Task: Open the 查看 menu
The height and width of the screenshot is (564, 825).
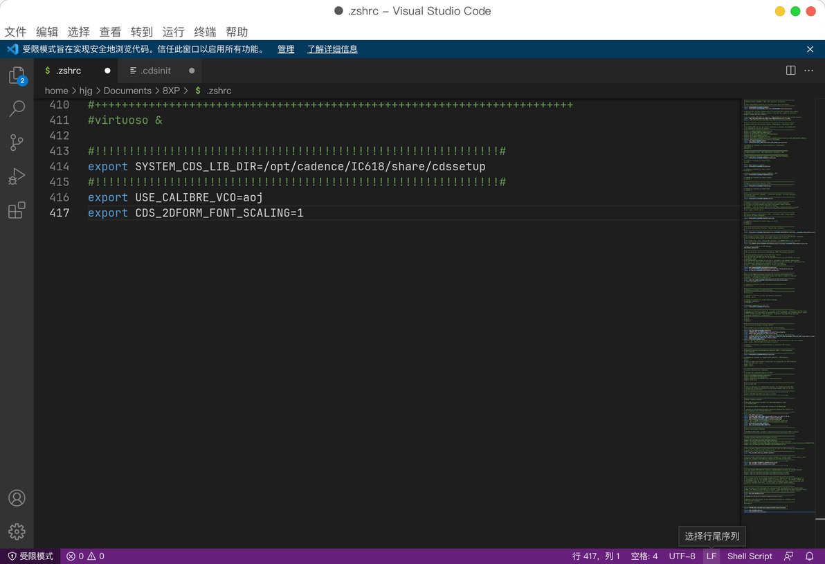Action: pos(110,32)
